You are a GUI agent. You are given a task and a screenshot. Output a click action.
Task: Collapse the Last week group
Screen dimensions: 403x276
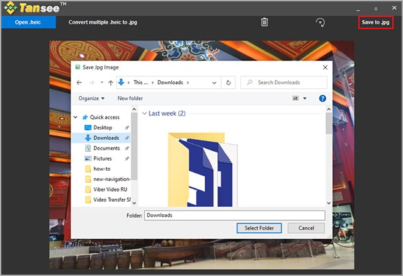[144, 114]
